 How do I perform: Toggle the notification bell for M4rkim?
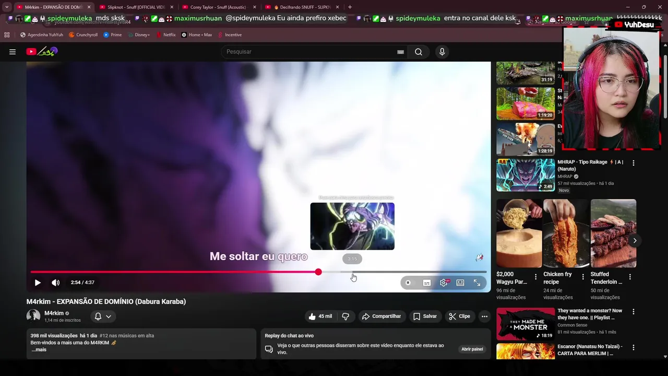pos(98,316)
